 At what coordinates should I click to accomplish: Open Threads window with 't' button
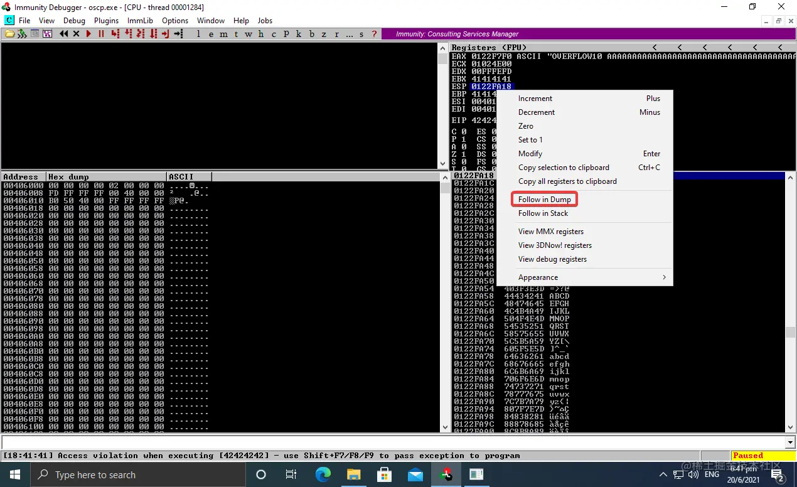[x=236, y=34]
